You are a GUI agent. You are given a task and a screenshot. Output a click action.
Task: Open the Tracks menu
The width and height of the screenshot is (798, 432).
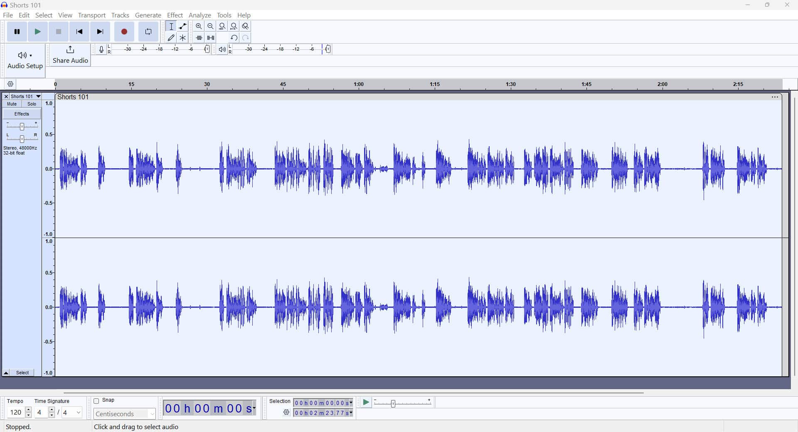pos(120,15)
